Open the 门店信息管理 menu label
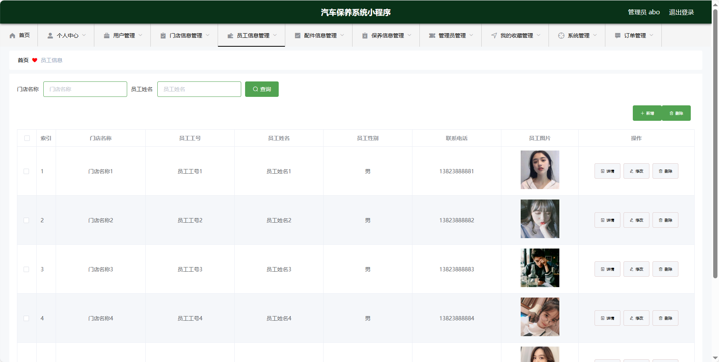Image resolution: width=719 pixels, height=362 pixels. click(x=186, y=36)
